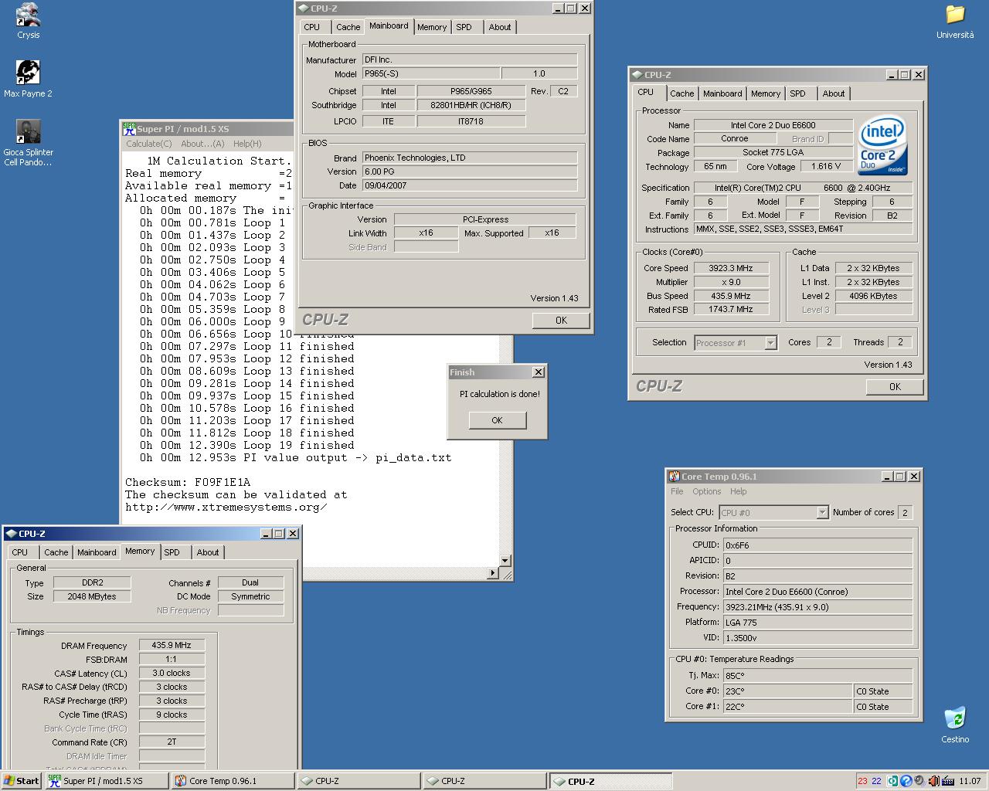Click the Start button
This screenshot has width=989, height=791.
21,781
